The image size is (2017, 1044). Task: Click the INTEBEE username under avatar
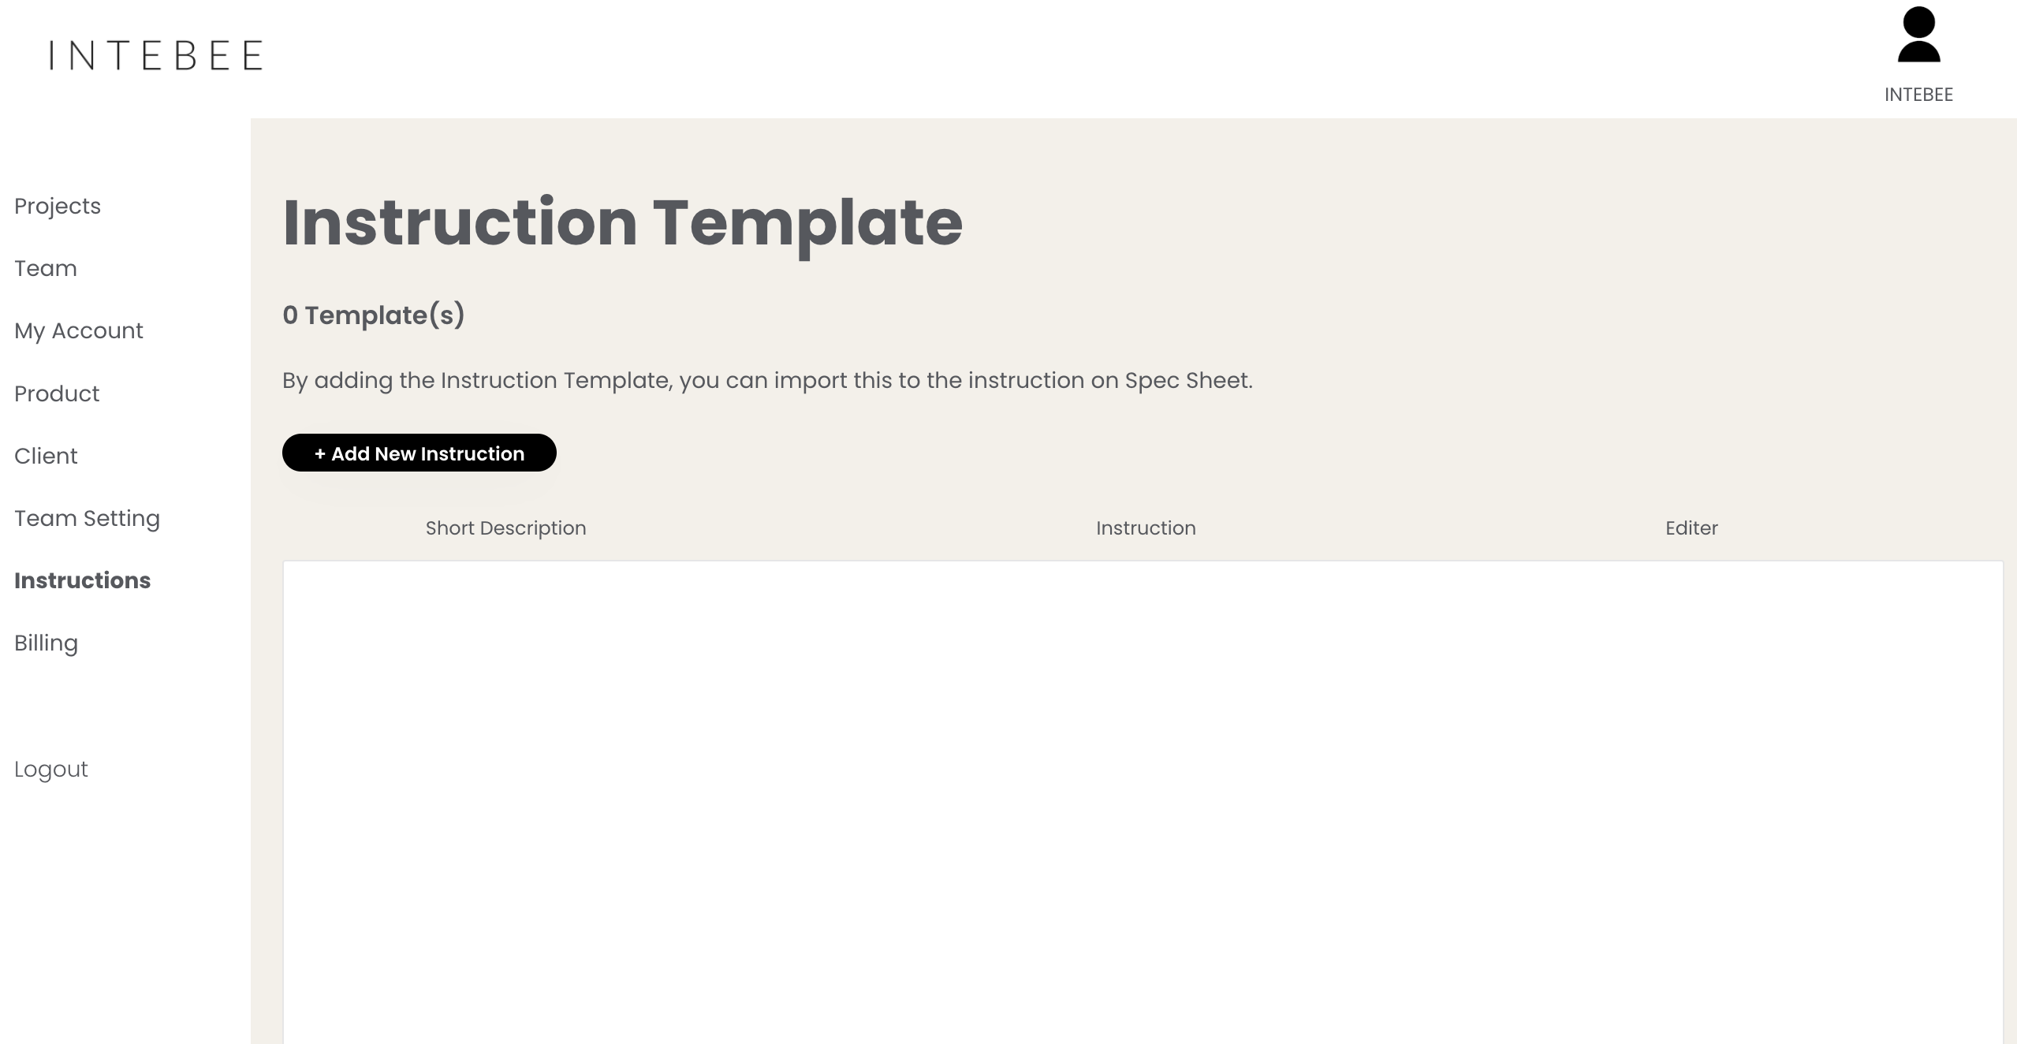point(1918,95)
